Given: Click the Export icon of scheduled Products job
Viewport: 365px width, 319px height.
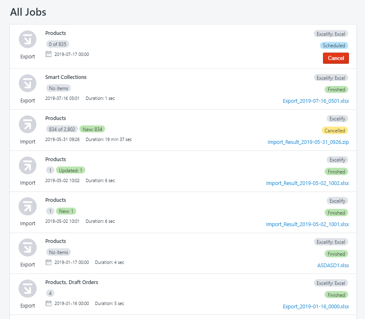Looking at the screenshot, I should 28,39.
